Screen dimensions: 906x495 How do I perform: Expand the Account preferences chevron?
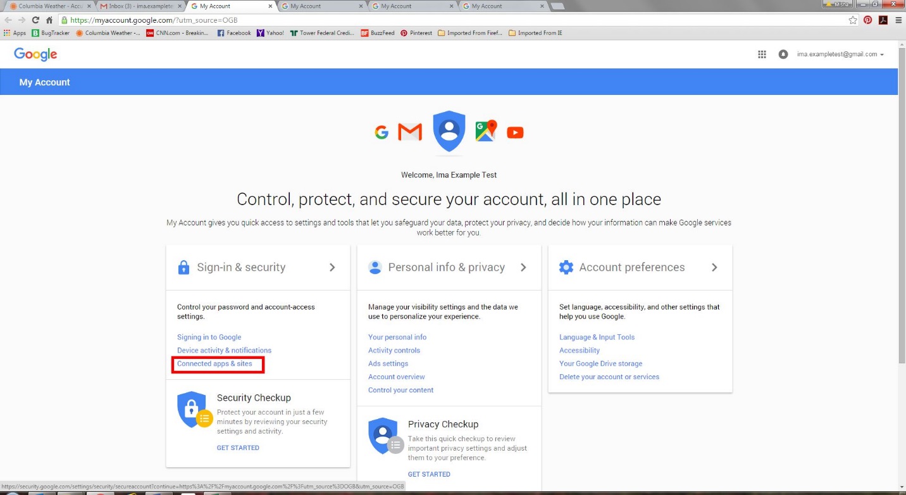coord(714,267)
